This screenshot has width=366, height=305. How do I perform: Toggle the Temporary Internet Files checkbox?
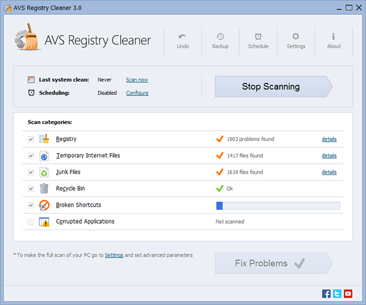31,155
